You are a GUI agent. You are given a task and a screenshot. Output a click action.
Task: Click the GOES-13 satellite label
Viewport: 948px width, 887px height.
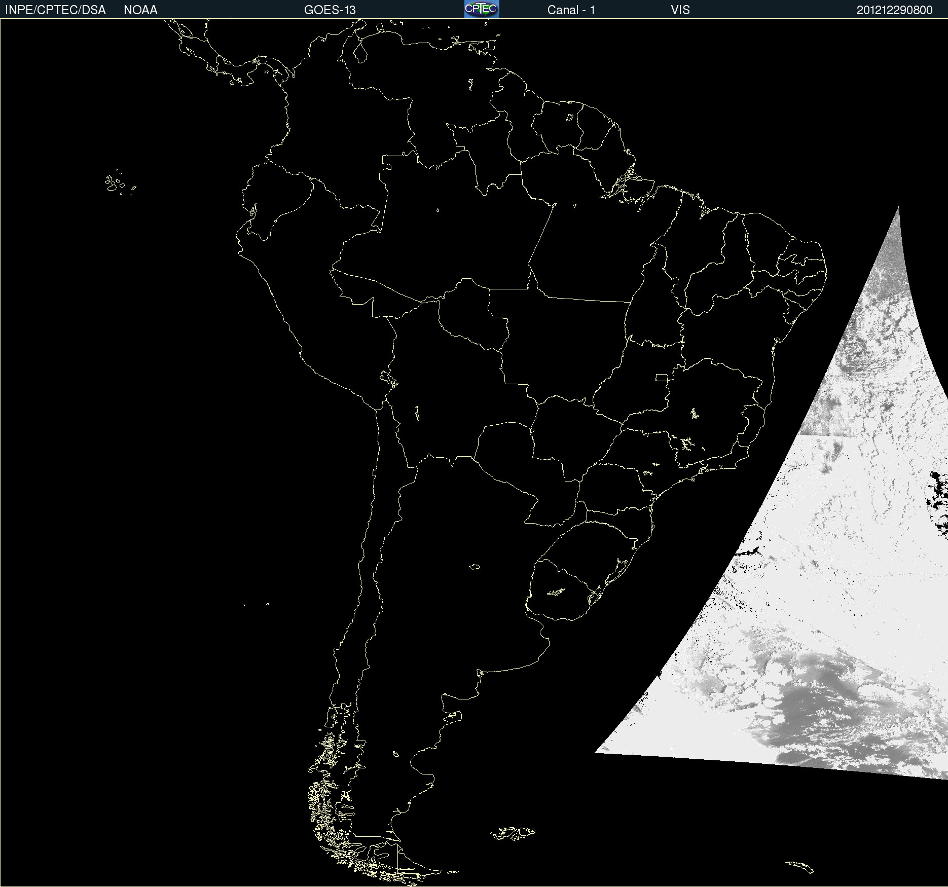[x=330, y=10]
